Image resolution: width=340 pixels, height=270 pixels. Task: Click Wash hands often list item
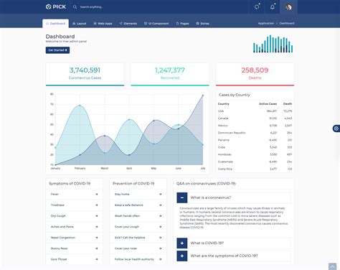coord(138,216)
